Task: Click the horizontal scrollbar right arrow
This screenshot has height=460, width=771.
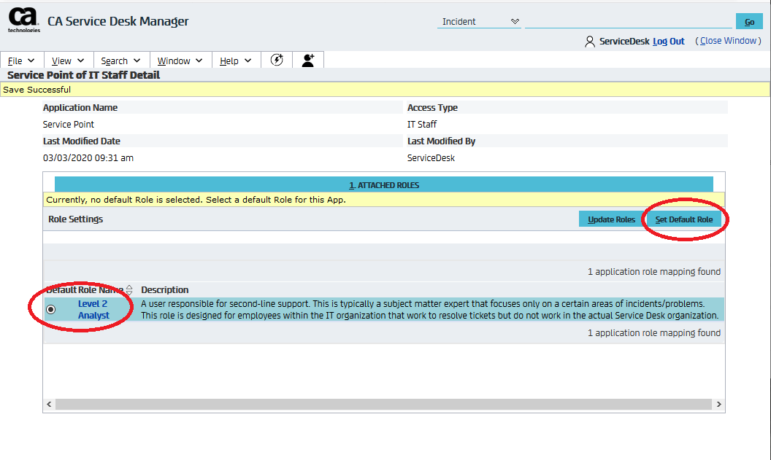Action: 718,404
